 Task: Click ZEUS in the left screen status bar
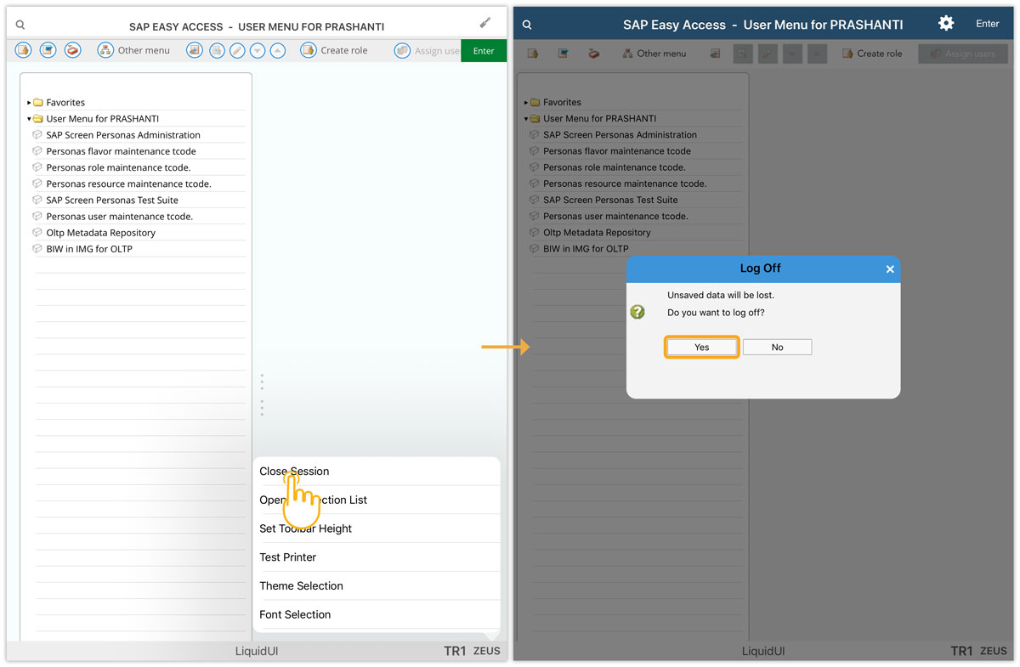487,651
